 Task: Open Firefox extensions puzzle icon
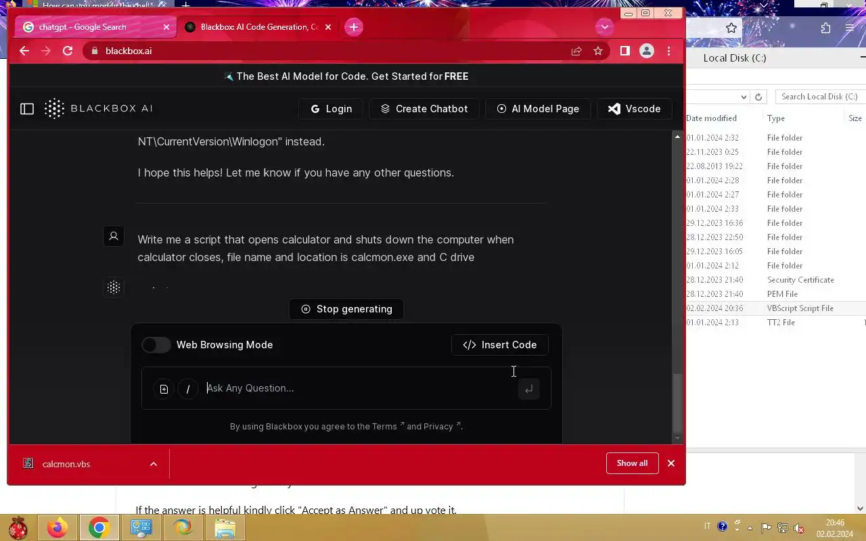[x=825, y=28]
